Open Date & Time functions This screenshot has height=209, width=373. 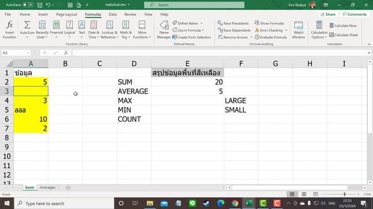pos(93,30)
